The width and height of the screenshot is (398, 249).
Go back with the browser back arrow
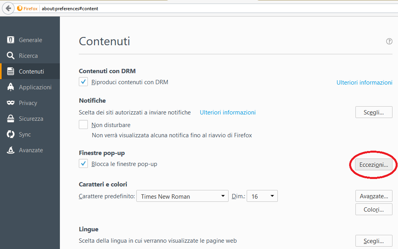tap(8, 8)
